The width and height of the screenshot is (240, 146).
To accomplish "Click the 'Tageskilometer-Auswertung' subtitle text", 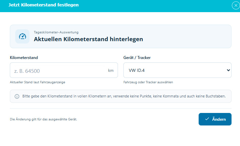I will [x=56, y=32].
